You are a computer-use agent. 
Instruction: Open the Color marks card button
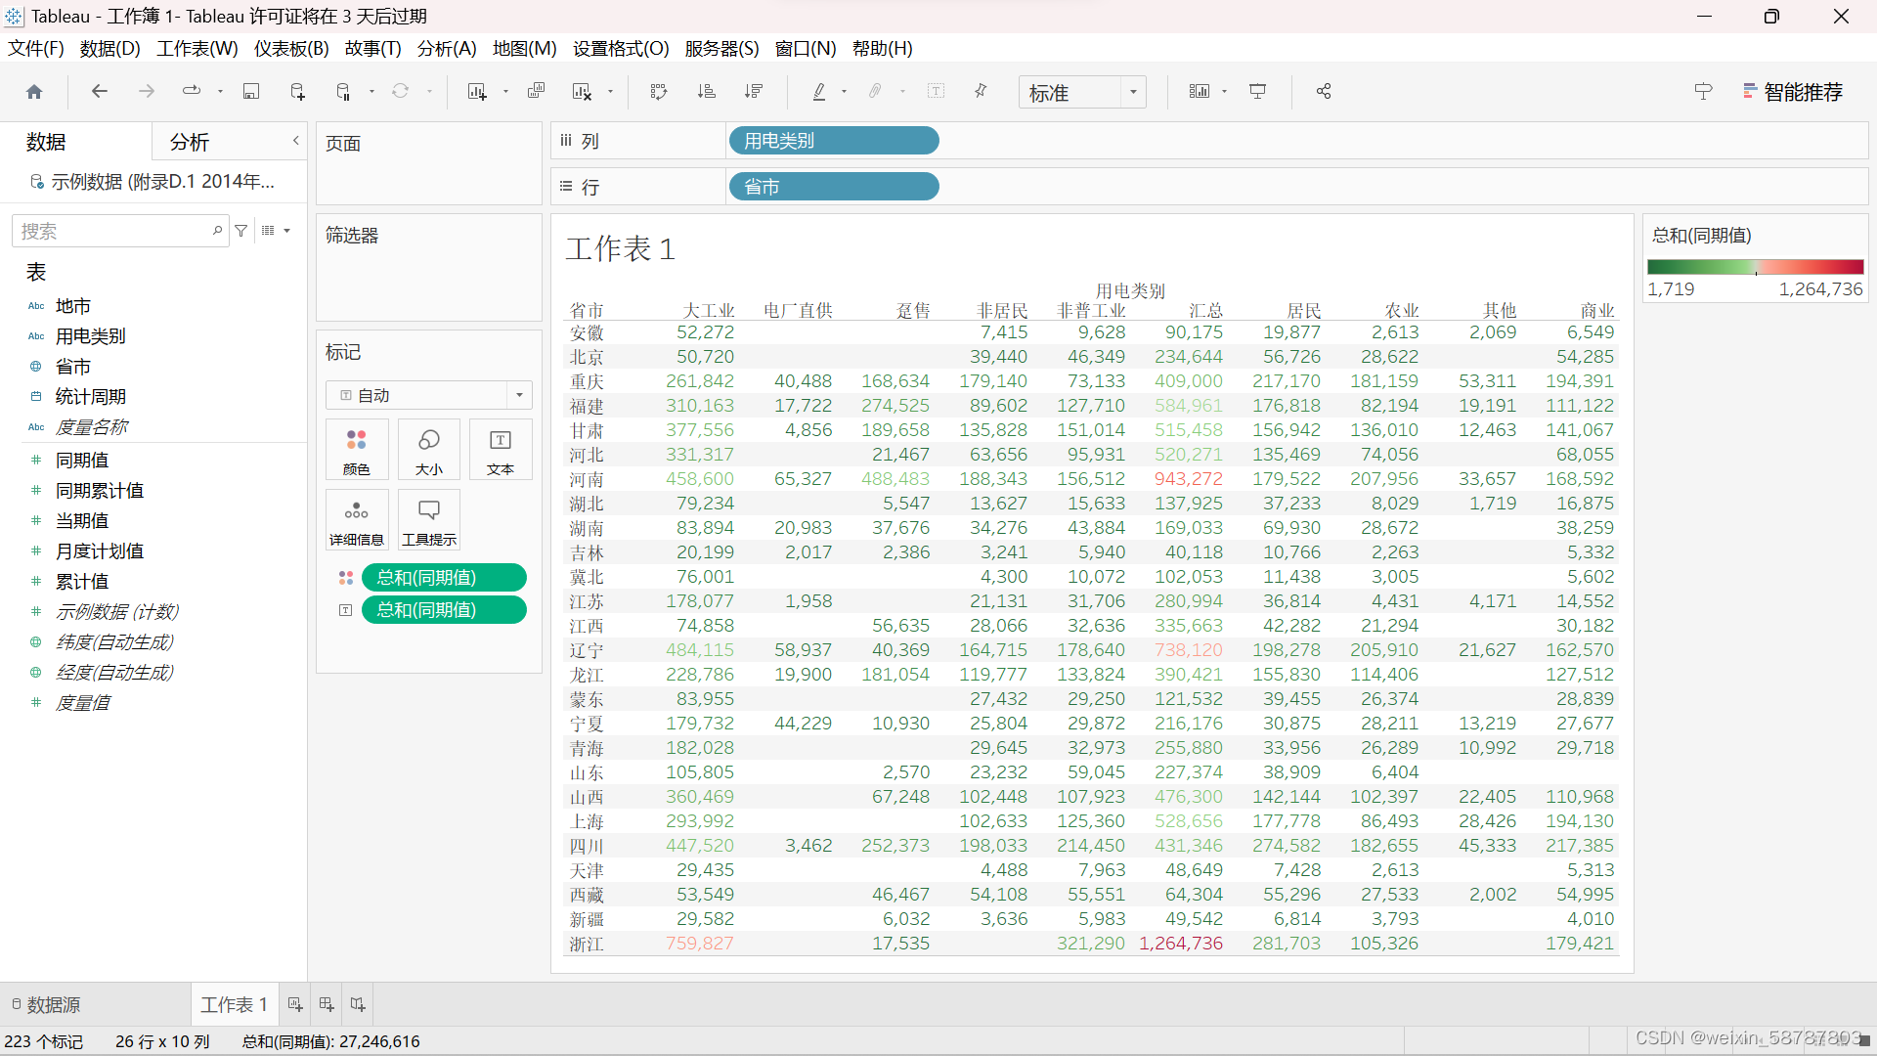click(357, 450)
